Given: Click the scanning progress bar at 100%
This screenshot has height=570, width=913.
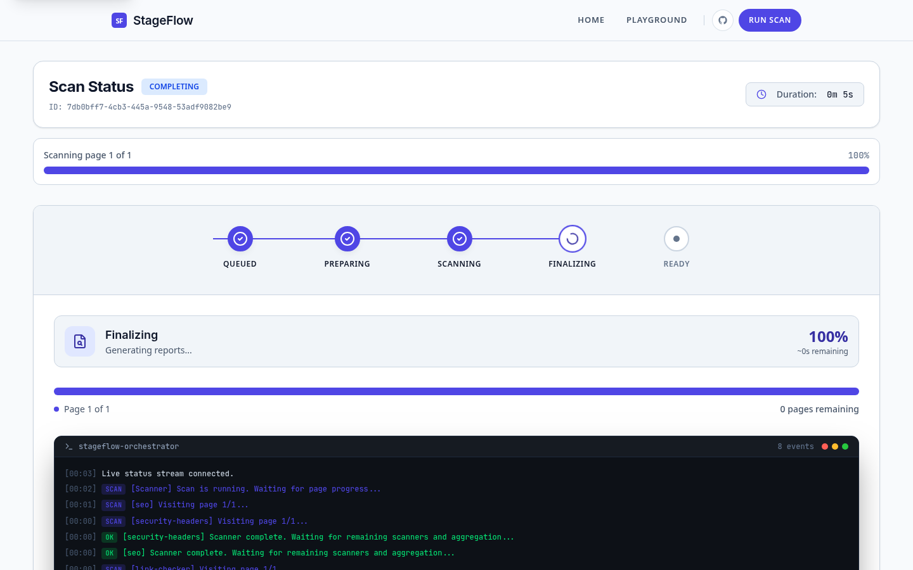Looking at the screenshot, I should [x=456, y=170].
